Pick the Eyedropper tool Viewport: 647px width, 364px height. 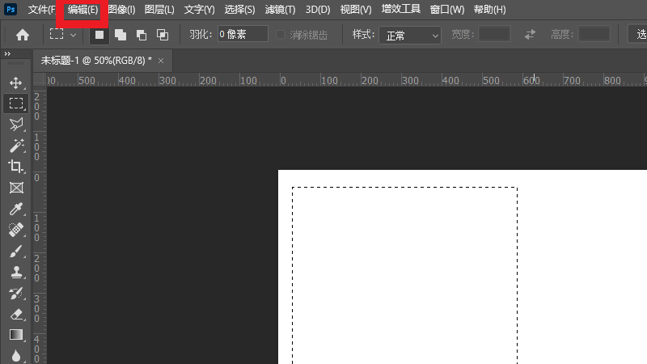[x=15, y=210]
